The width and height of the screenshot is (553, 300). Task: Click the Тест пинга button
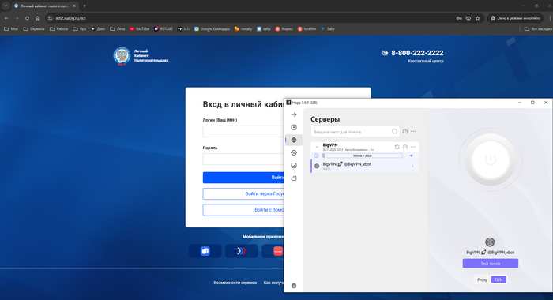pyautogui.click(x=491, y=264)
